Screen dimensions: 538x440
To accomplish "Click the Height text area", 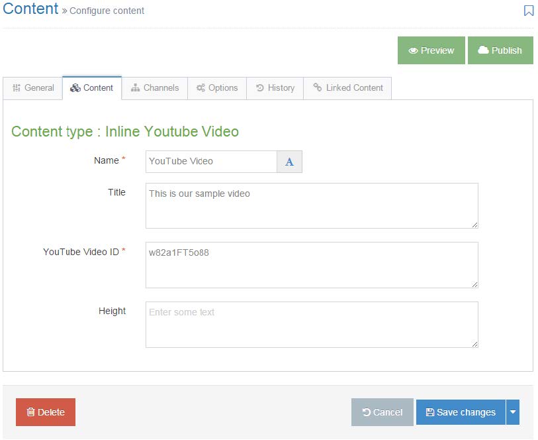I will click(312, 325).
